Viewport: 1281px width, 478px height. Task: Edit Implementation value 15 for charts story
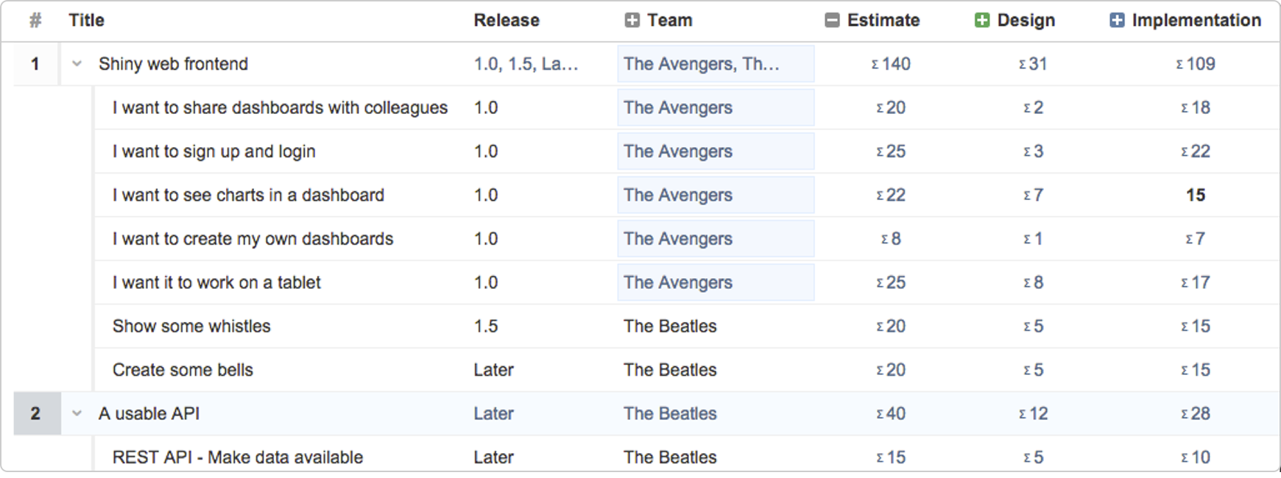click(x=1196, y=195)
